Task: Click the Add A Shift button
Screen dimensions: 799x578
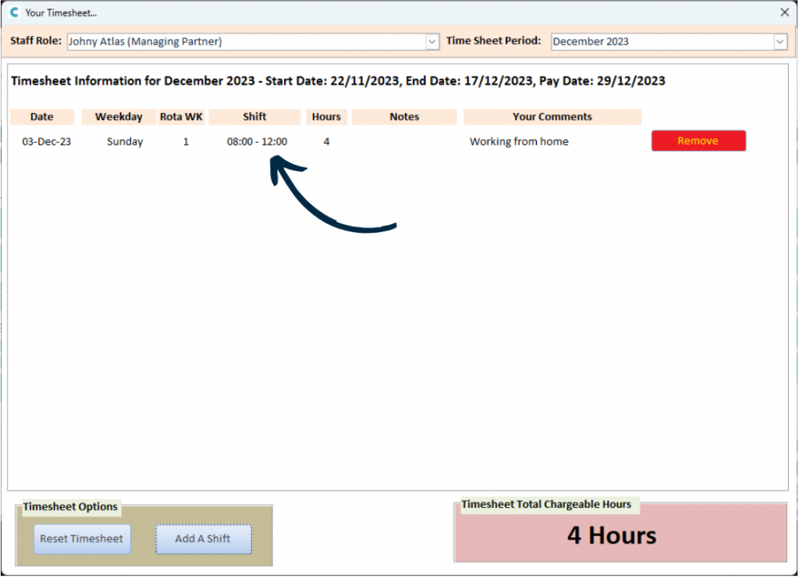Action: 203,539
